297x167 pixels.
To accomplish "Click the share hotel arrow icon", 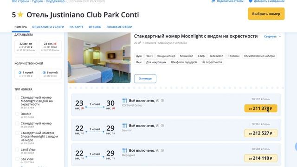I will click(213, 1).
